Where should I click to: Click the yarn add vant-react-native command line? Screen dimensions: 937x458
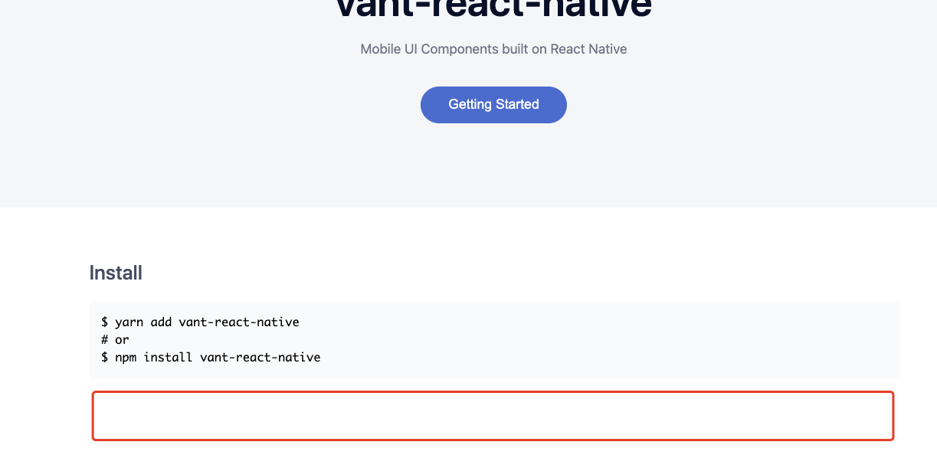pyautogui.click(x=201, y=322)
